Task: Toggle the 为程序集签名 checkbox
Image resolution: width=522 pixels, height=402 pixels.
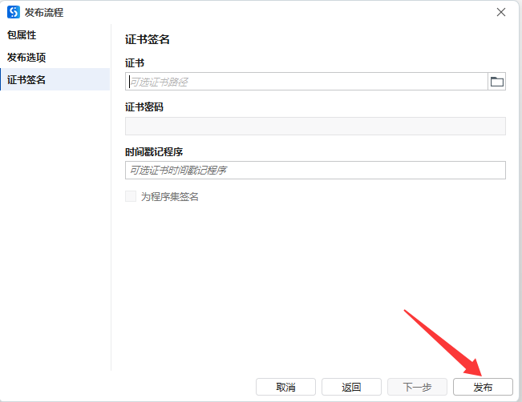Action: [131, 196]
